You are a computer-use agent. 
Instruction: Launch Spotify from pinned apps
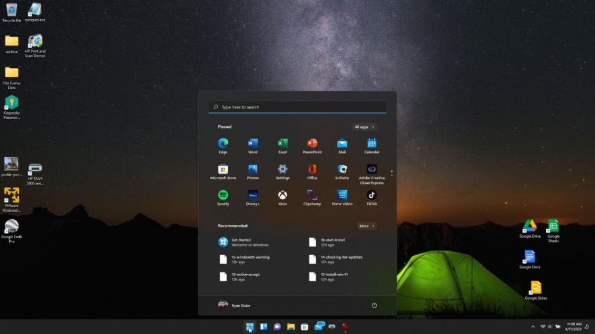pyautogui.click(x=223, y=198)
